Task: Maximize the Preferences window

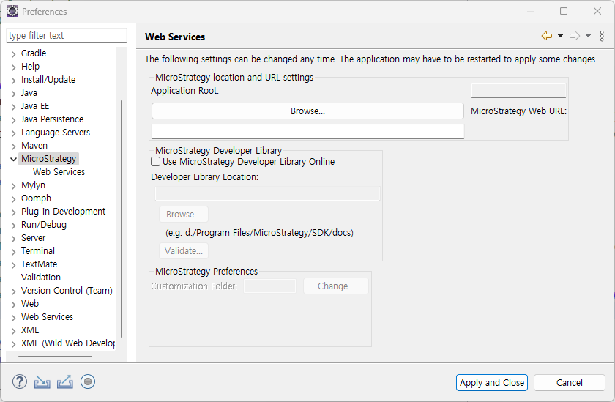Action: [x=564, y=11]
